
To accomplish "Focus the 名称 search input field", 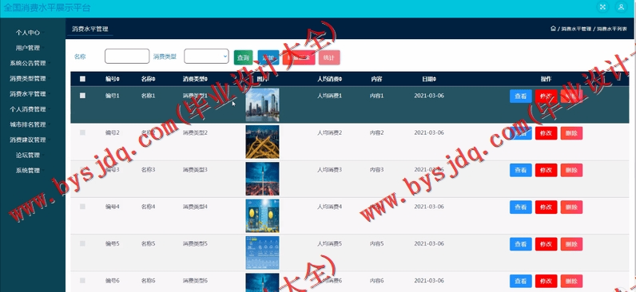I will tap(127, 57).
